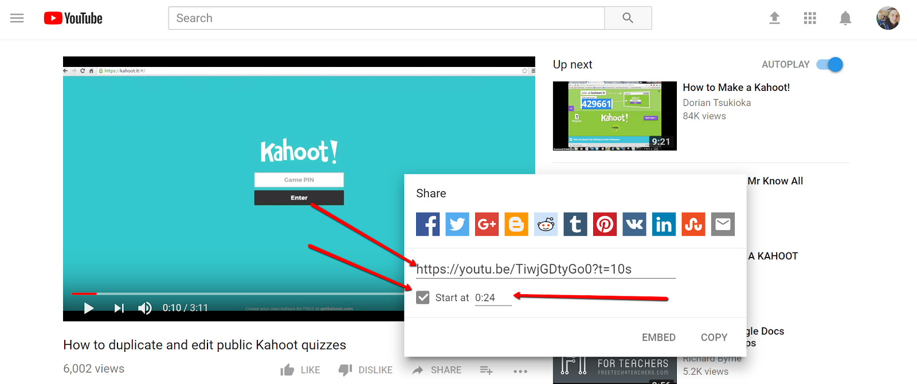
Task: Click '6,002 views' count text
Action: coord(94,369)
